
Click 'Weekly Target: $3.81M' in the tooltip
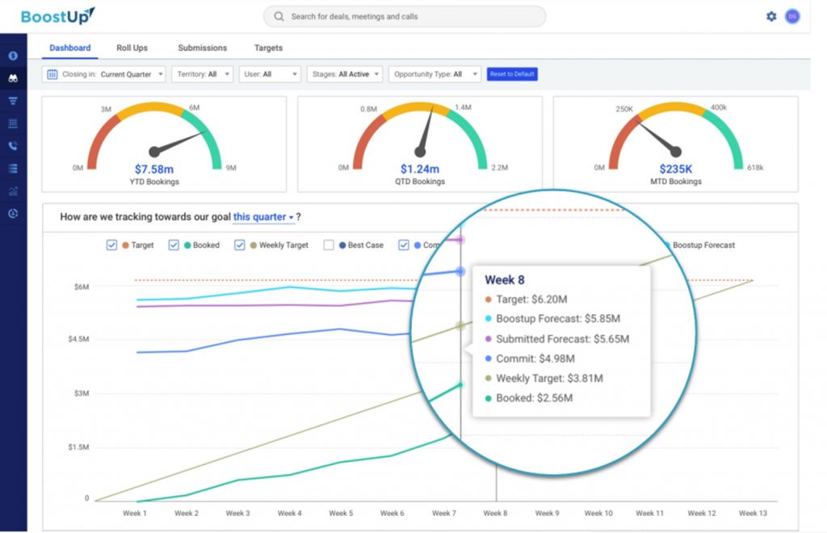click(x=549, y=379)
